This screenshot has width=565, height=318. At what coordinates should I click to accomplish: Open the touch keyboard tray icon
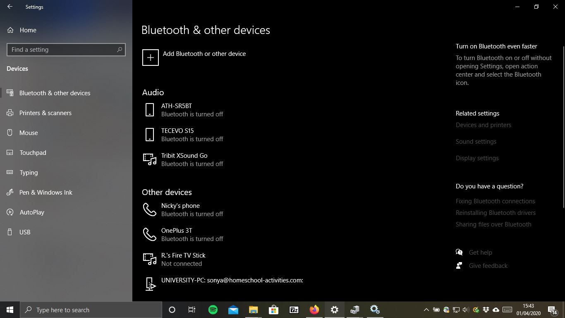(508, 310)
